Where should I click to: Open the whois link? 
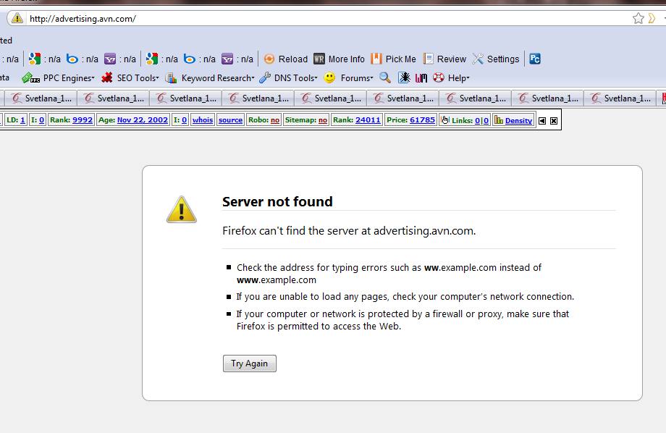[x=203, y=119]
